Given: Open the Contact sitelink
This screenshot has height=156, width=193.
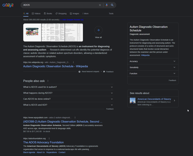Looking at the screenshot, I should 62,152.
